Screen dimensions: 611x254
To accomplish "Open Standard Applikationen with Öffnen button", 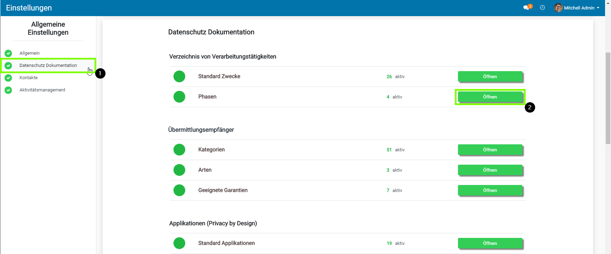I will 490,243.
